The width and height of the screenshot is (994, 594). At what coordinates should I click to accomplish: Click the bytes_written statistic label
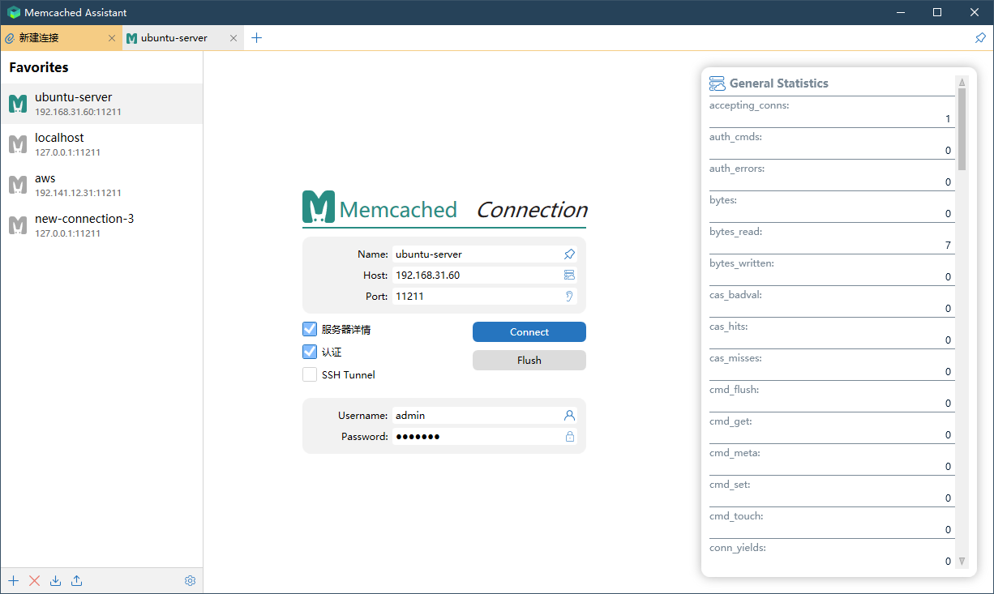[x=741, y=263]
